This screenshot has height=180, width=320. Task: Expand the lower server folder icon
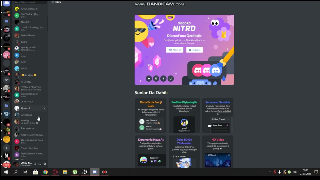tap(6, 106)
